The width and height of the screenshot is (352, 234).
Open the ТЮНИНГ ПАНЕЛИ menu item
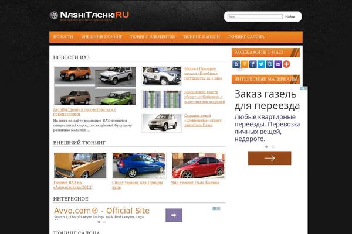201,37
